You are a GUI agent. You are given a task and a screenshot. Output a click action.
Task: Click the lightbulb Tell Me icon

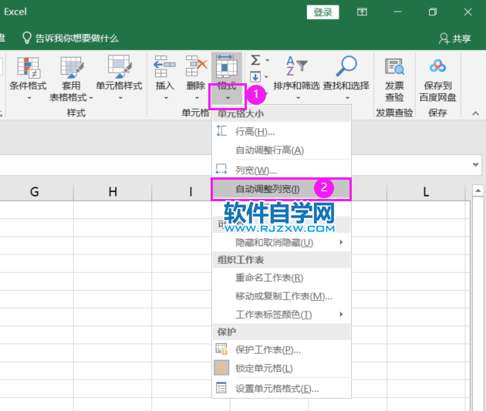click(27, 38)
